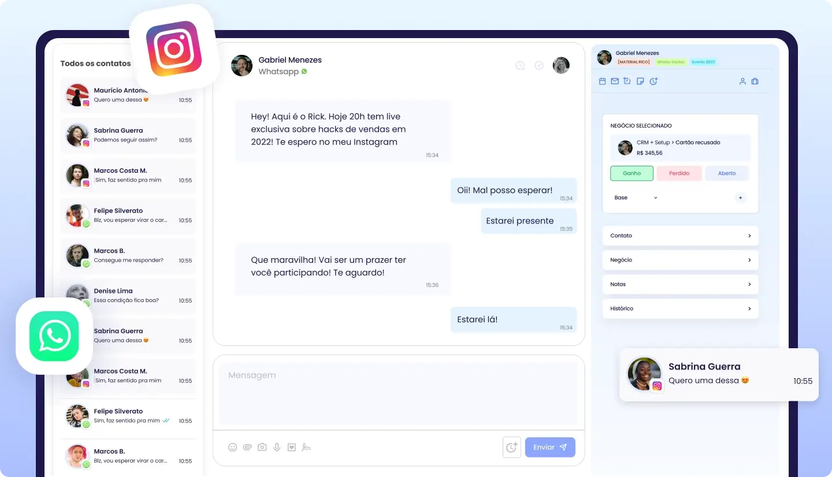Open Denise Lima conversation
Image resolution: width=832 pixels, height=477 pixels.
click(x=128, y=296)
